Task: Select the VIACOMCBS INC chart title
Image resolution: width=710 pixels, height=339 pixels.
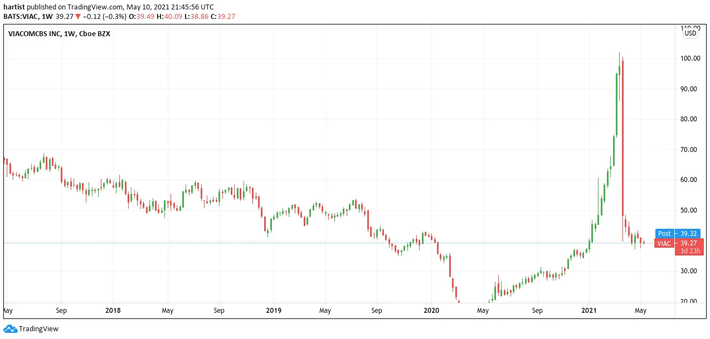Action: (59, 34)
